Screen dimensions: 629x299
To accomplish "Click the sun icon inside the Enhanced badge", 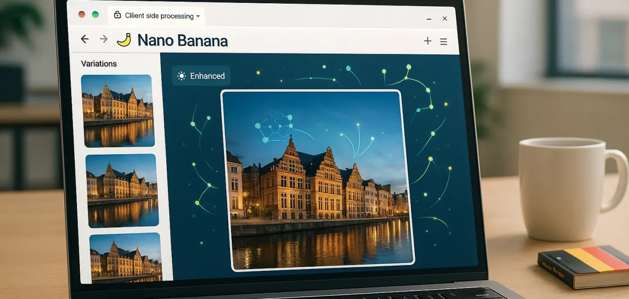I will pyautogui.click(x=181, y=75).
